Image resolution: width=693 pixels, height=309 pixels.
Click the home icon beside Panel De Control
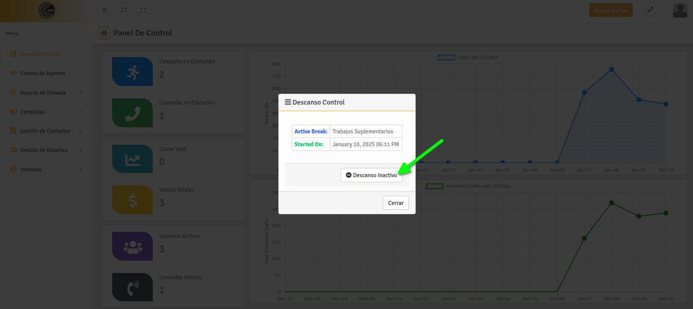pyautogui.click(x=104, y=33)
